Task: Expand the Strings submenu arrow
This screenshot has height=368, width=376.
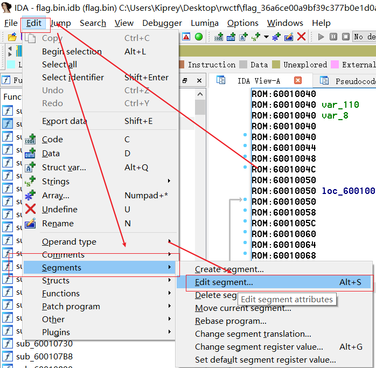Action: (x=170, y=181)
